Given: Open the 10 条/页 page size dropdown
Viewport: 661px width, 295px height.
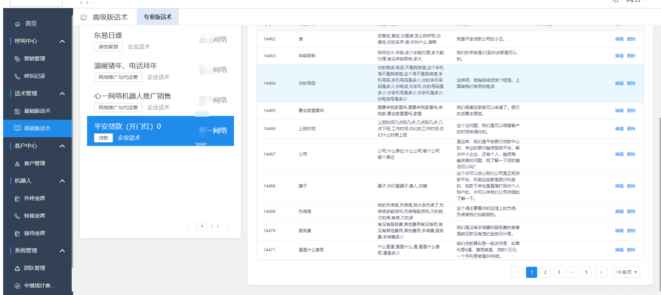Looking at the screenshot, I should (626, 272).
